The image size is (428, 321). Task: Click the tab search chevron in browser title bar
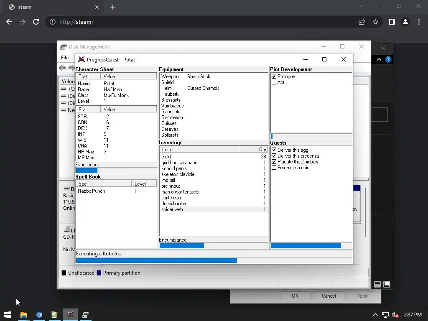361,6
